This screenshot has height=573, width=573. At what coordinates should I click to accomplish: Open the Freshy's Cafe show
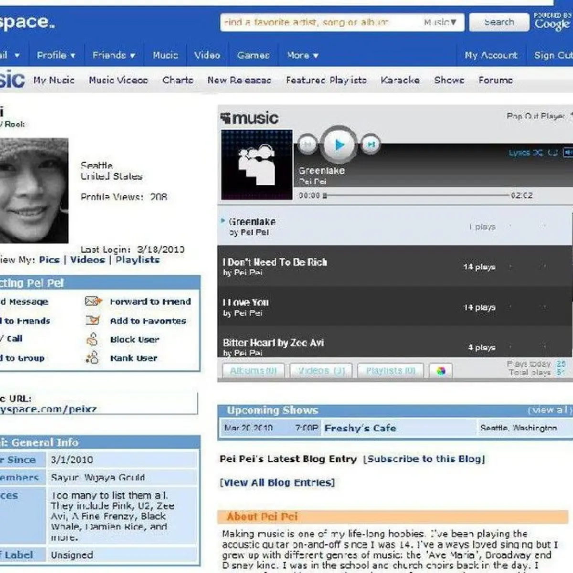coord(360,428)
